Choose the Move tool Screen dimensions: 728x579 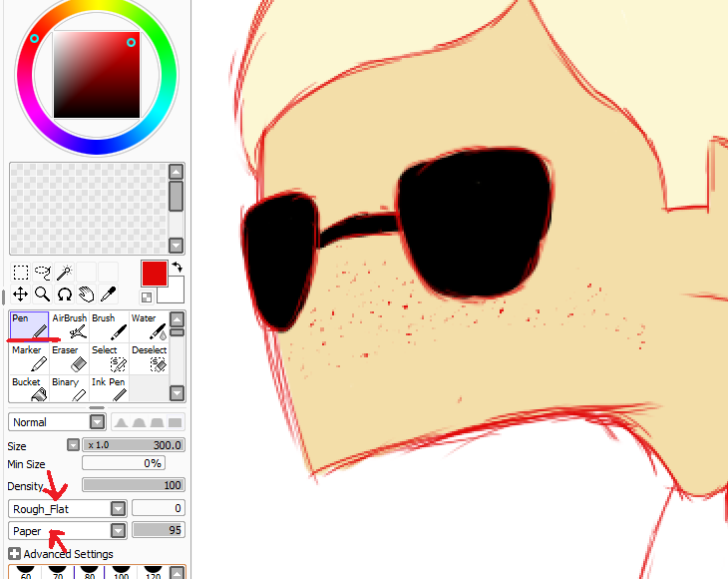pos(20,294)
